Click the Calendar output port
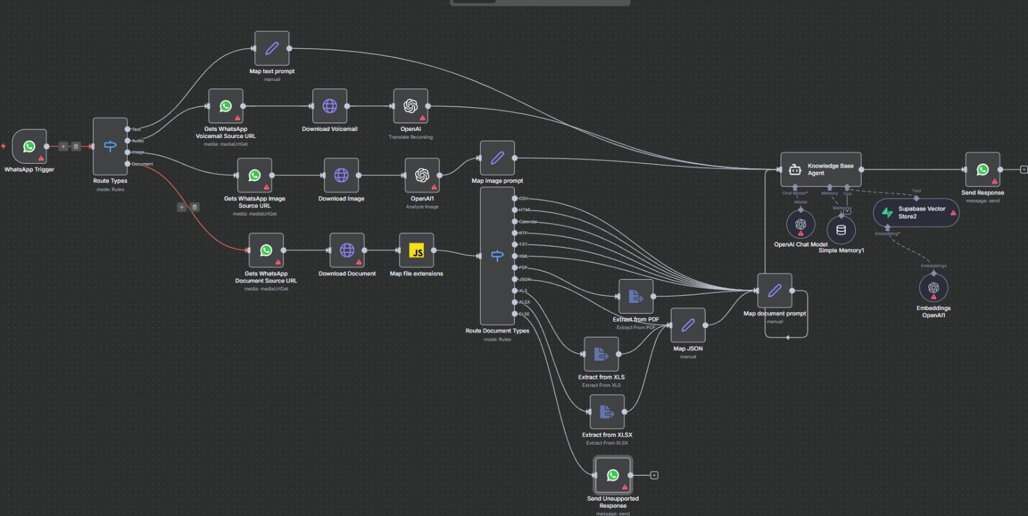The width and height of the screenshot is (1028, 516). tap(515, 221)
